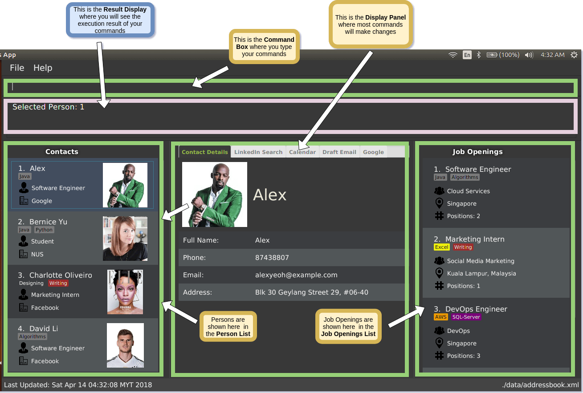This screenshot has width=583, height=393.
Task: Open the Wi-Fi network indicator
Action: pyautogui.click(x=453, y=55)
